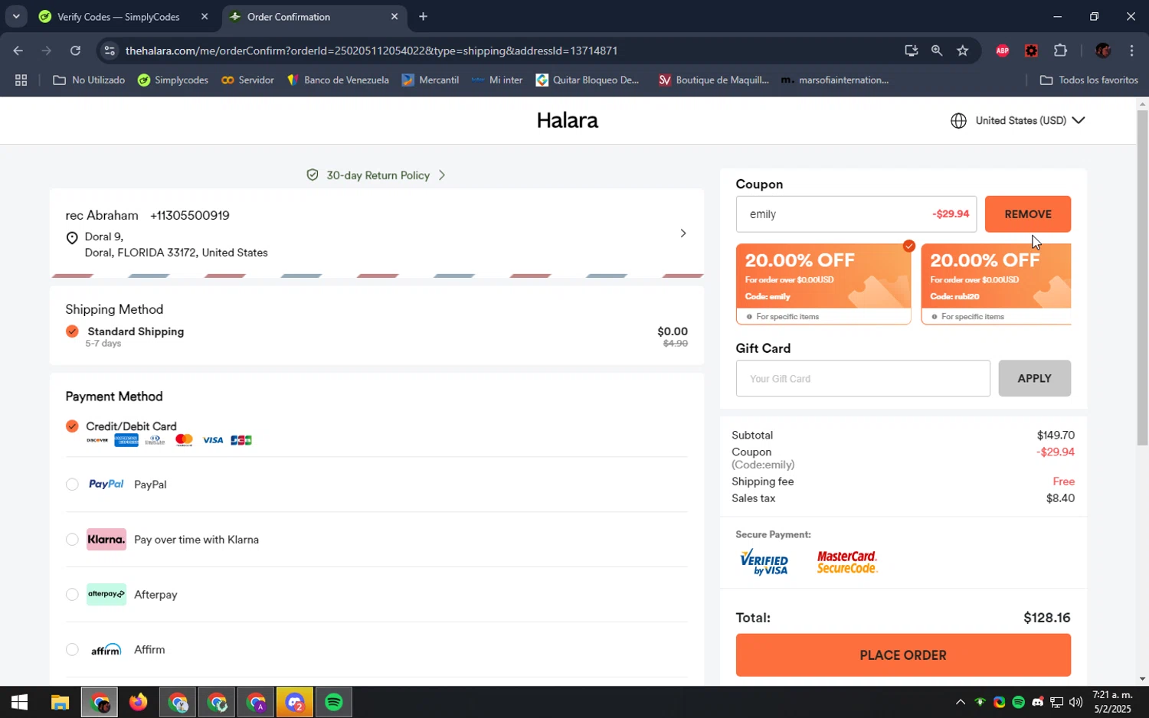Screen dimensions: 1149x718
Task: Apply the gift card with APPLY button
Action: (x=1034, y=378)
